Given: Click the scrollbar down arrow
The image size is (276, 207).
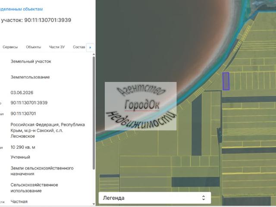Looking at the screenshot, I should coord(94,204).
